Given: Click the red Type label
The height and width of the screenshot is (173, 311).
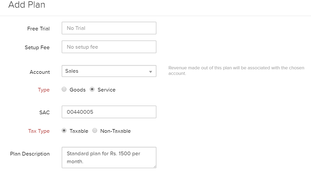Looking at the screenshot, I should 44,90.
